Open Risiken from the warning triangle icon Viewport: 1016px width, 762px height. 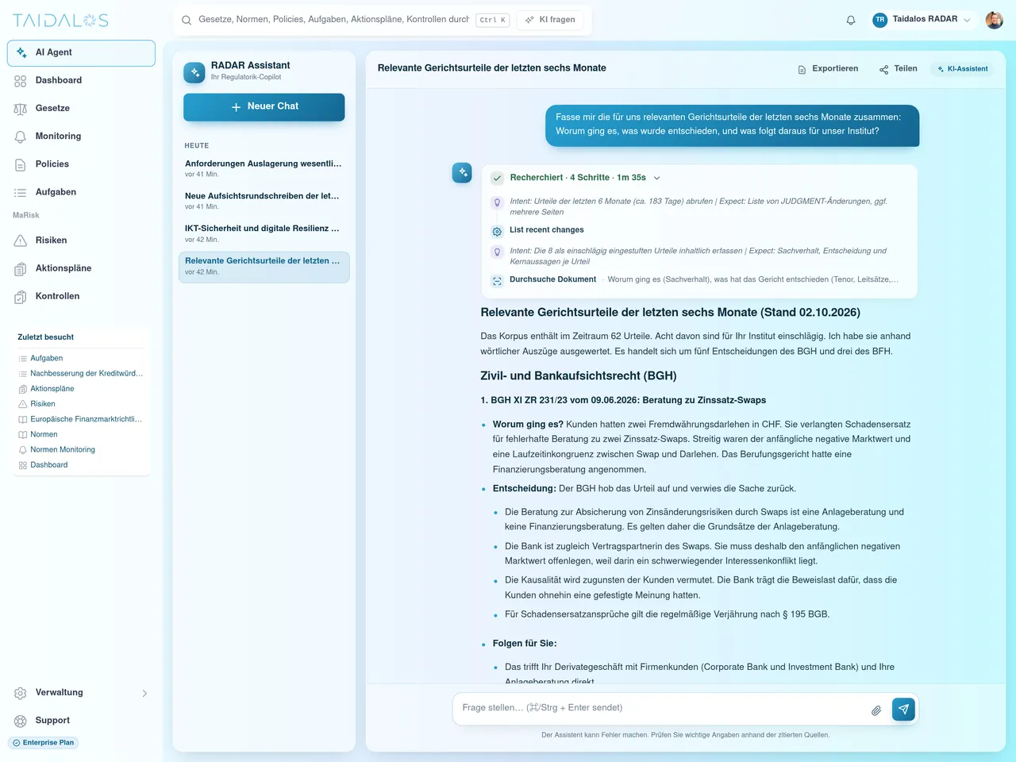coord(21,241)
